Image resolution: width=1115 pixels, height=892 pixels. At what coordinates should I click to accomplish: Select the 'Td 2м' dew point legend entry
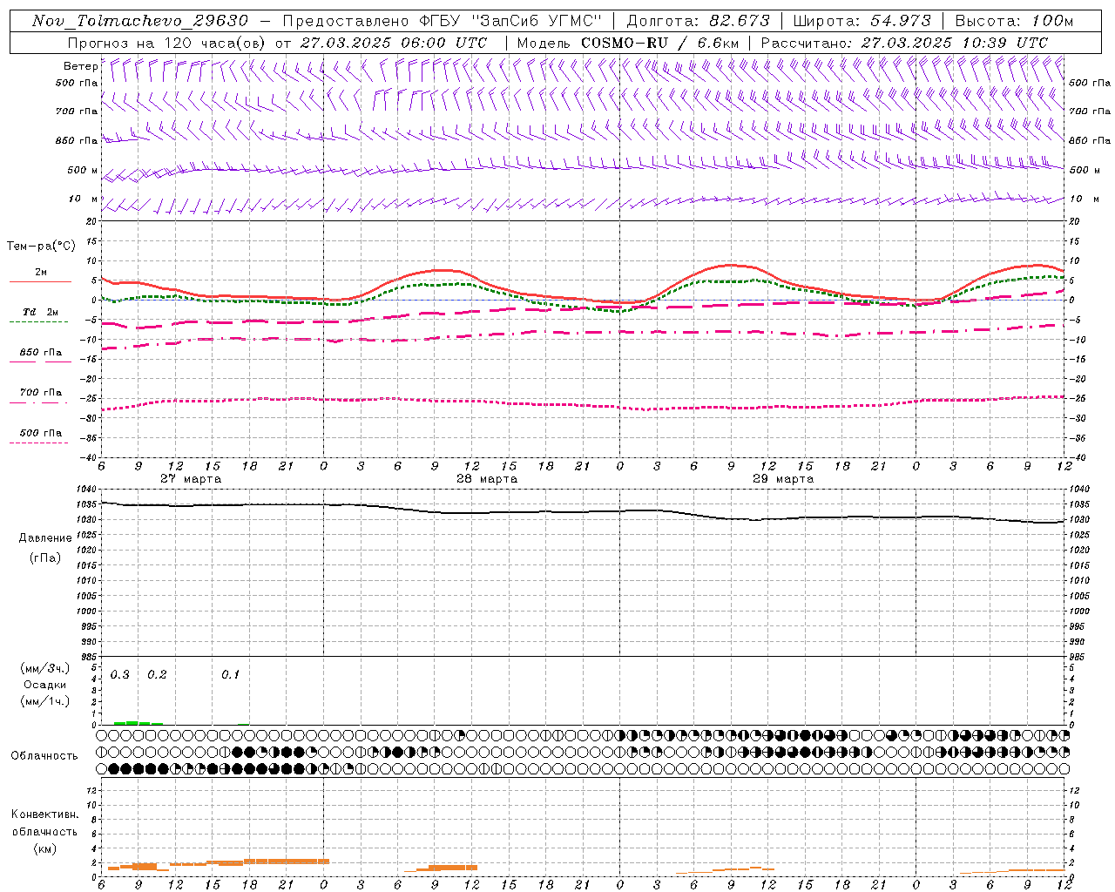(x=41, y=312)
